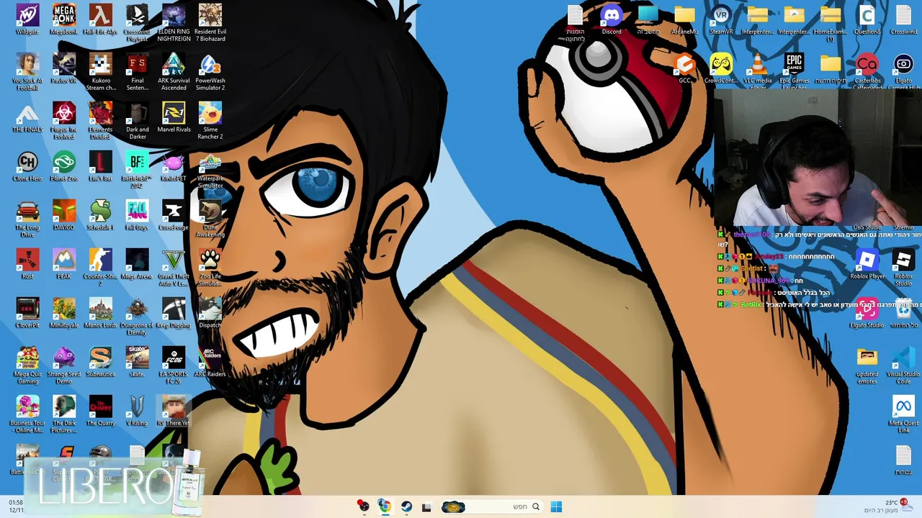Switch to Steam on the taskbar
This screenshot has width=922, height=518.
406,506
